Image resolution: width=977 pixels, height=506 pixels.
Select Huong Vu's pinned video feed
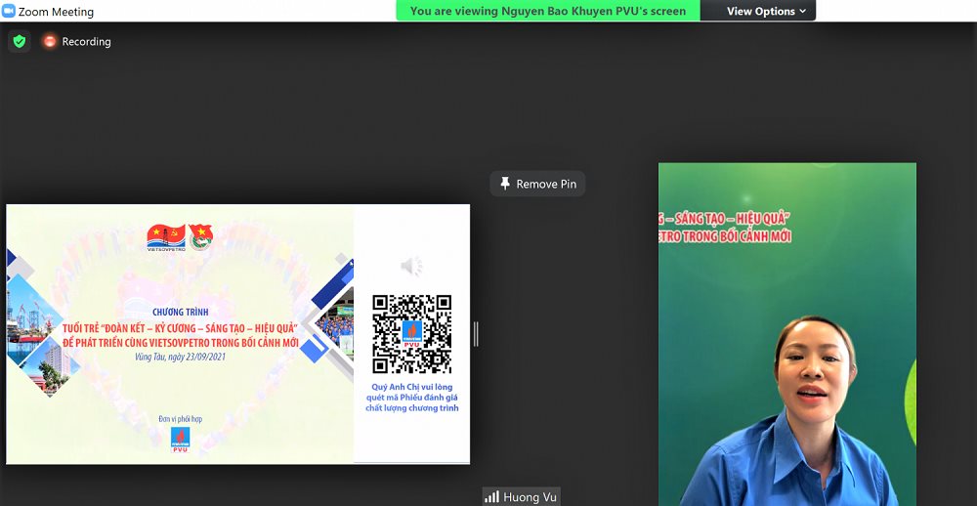pos(786,334)
